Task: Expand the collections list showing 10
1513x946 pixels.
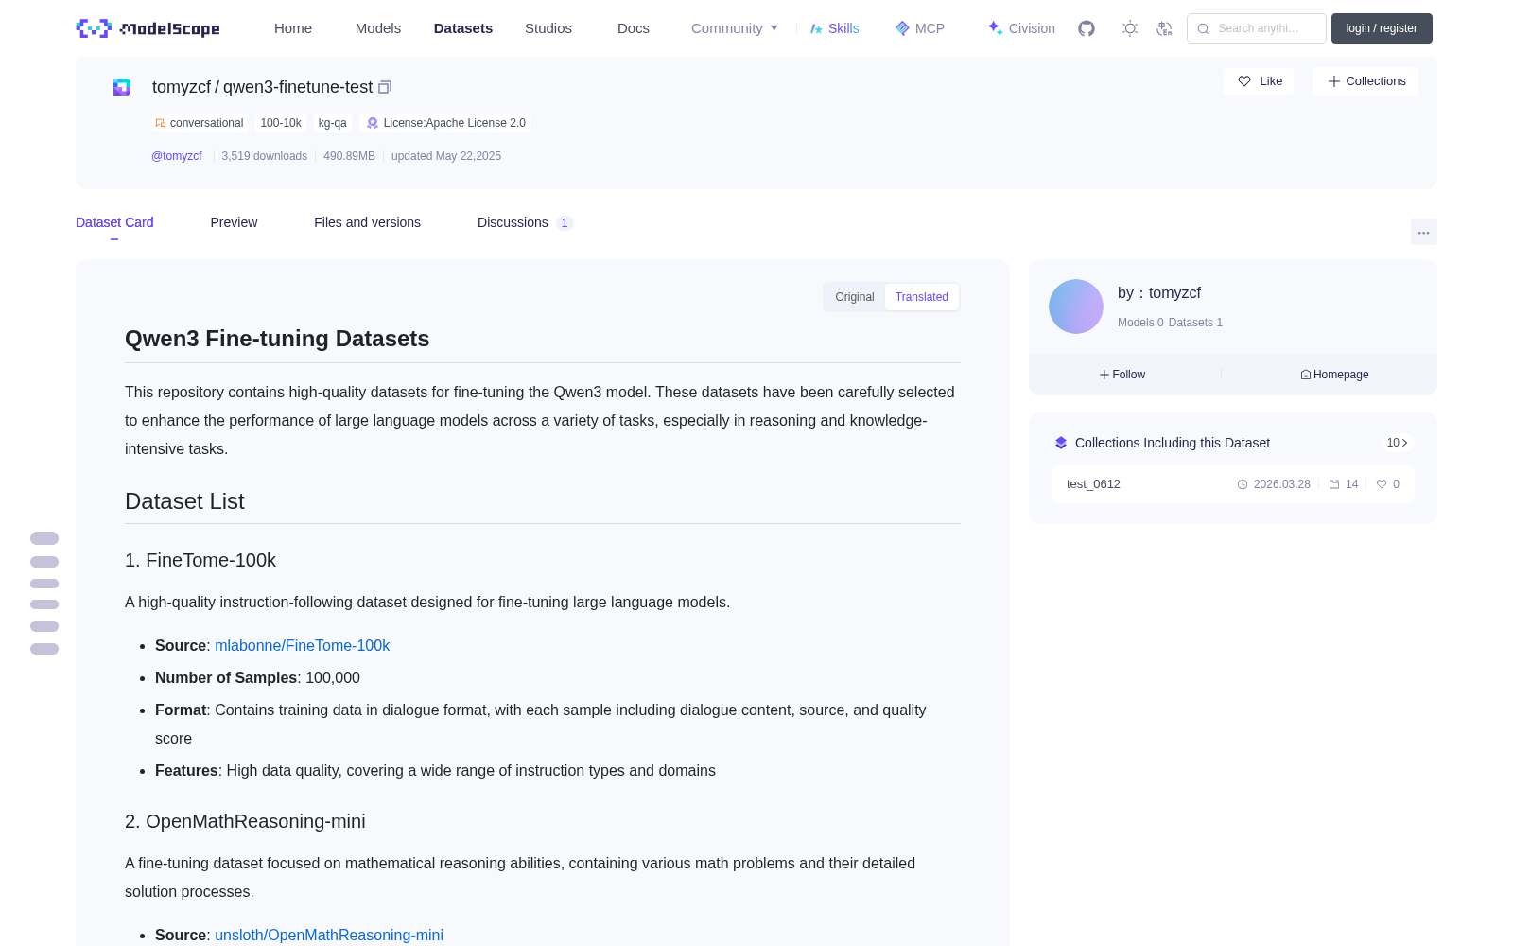Action: (x=1398, y=443)
